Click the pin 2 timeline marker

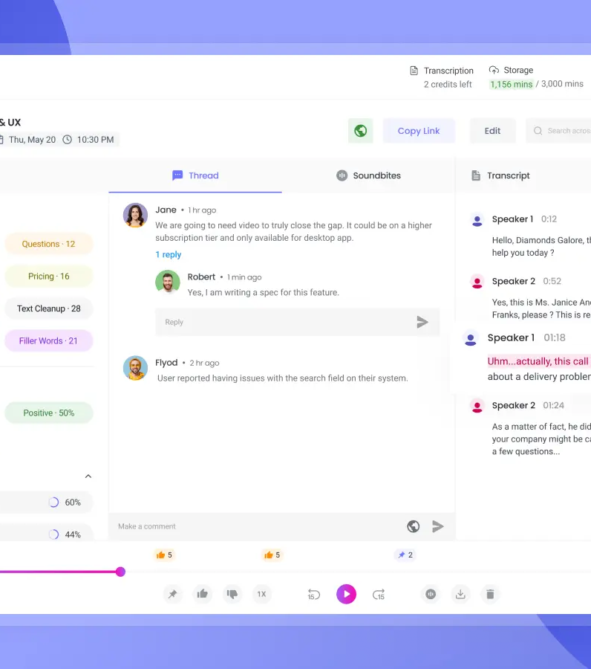(x=405, y=555)
